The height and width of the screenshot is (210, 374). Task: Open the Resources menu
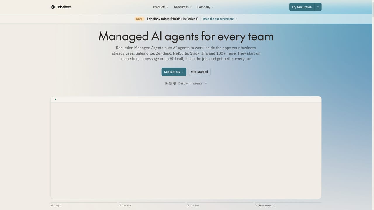click(183, 7)
